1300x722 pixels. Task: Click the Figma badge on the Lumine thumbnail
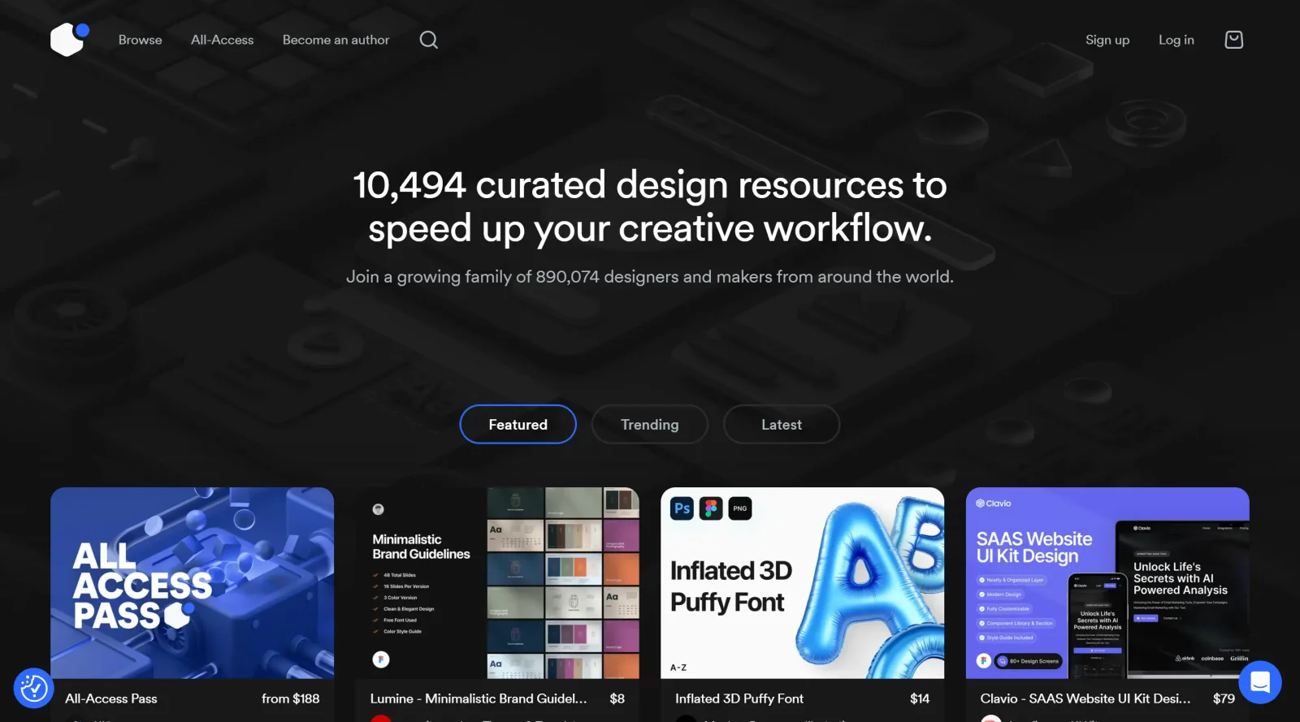(381, 659)
